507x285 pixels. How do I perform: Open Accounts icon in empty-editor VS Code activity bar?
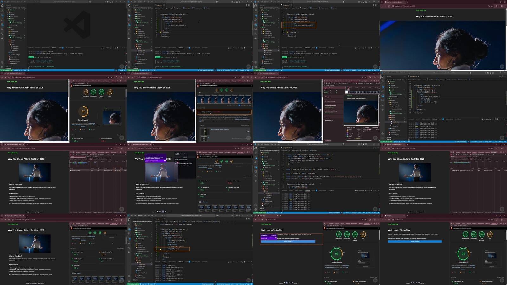[2, 62]
